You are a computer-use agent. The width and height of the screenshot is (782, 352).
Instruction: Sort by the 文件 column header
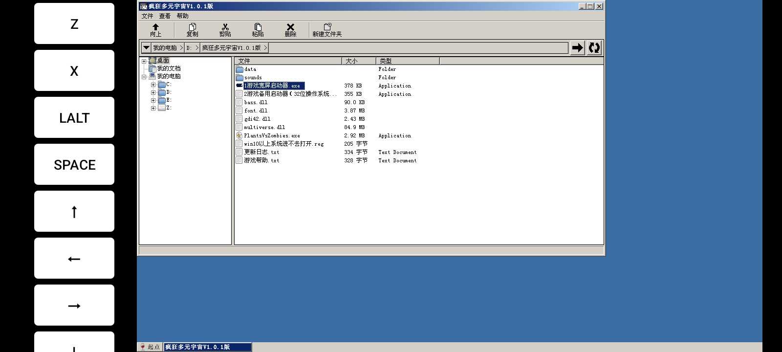coord(288,61)
